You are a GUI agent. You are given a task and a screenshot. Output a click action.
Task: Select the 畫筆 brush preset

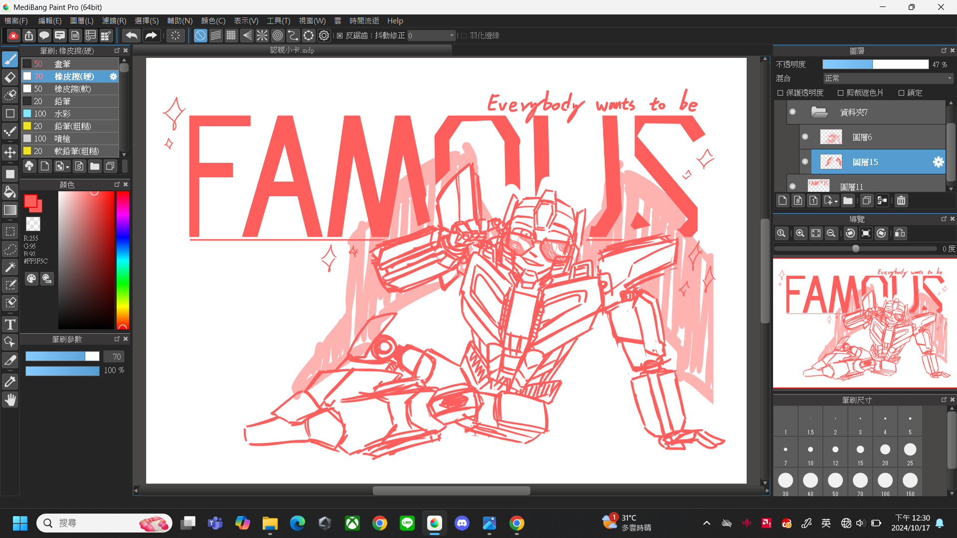coord(70,64)
